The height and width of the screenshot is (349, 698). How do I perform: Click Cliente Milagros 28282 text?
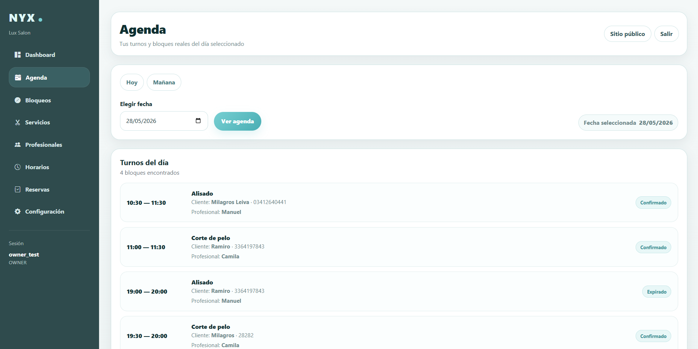pos(222,335)
